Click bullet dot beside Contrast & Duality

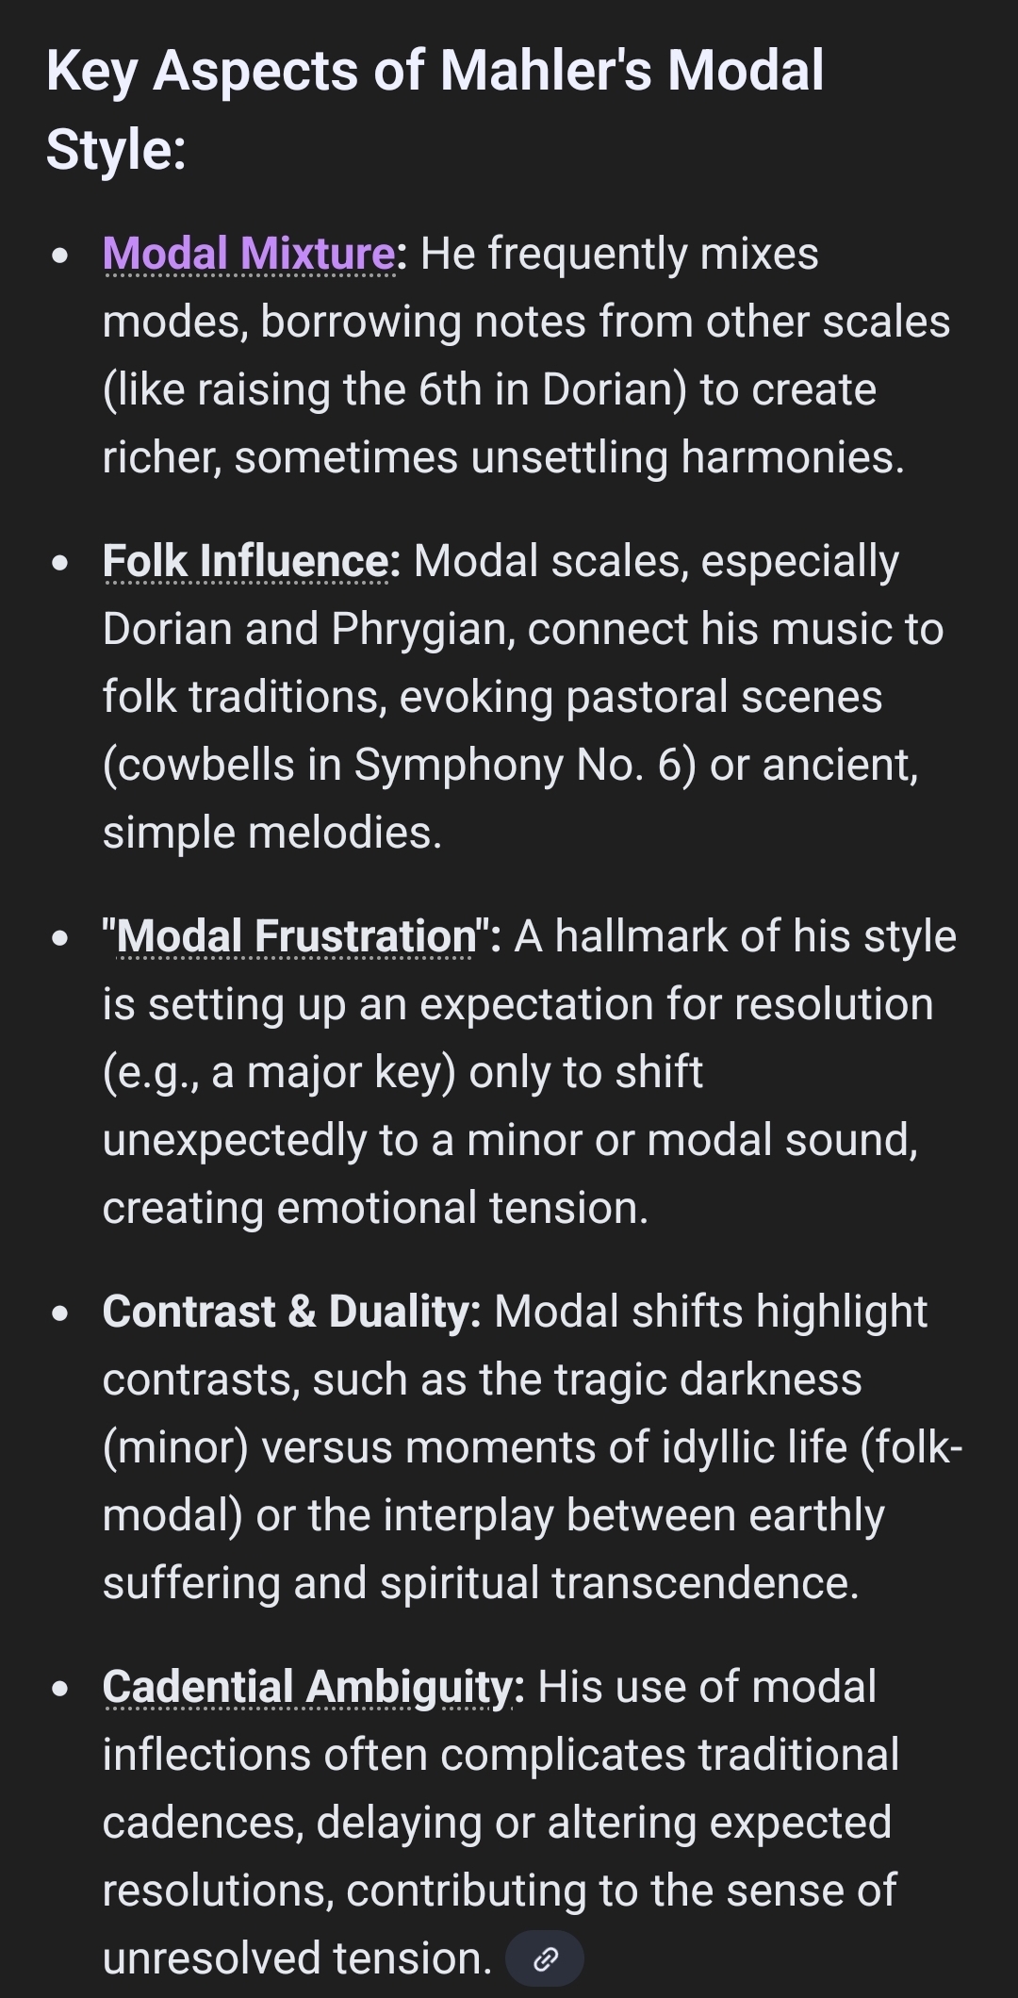(61, 1313)
